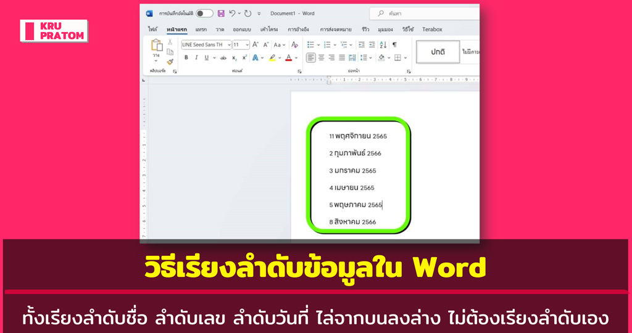
Task: Click the Cut scissors icon
Action: [x=170, y=42]
